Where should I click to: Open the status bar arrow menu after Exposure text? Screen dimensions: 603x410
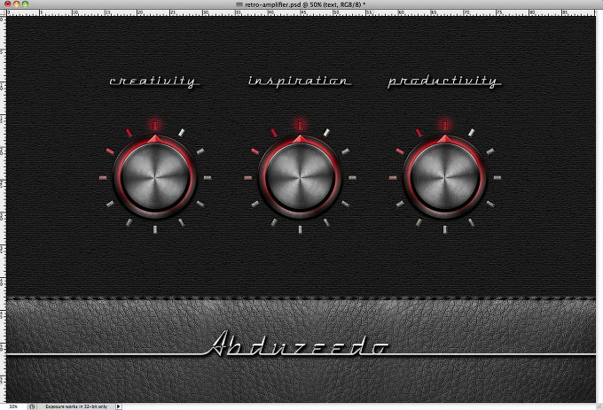pos(119,406)
